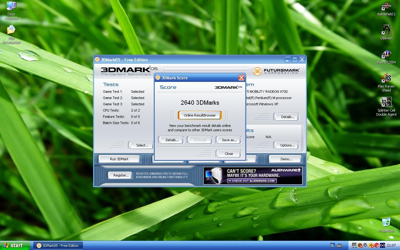Open the speaker volume tray icon
Image resolution: width=400 pixels, height=250 pixels.
365,245
